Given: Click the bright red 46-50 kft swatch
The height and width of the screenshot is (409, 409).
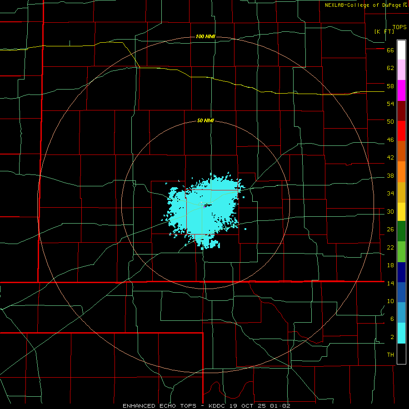Looking at the screenshot, I should click(401, 131).
